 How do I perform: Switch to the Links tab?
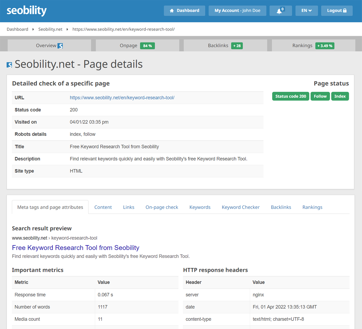pyautogui.click(x=129, y=207)
